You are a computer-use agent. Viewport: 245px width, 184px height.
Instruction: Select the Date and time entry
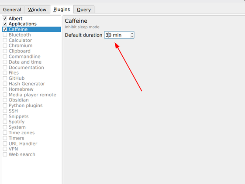pos(25,62)
